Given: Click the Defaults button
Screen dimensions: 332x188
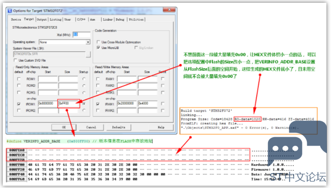Looking at the screenshot, I should pos(119,127).
